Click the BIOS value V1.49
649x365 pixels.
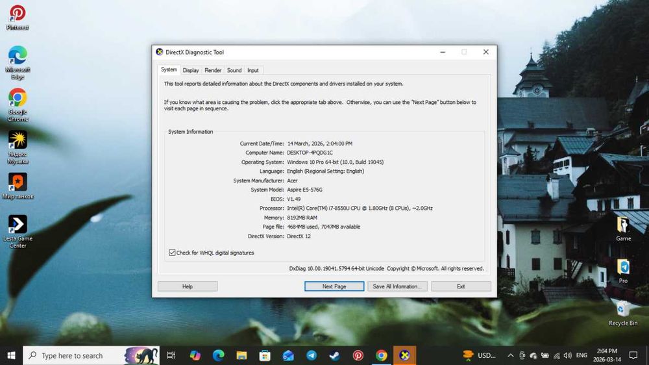(x=294, y=199)
